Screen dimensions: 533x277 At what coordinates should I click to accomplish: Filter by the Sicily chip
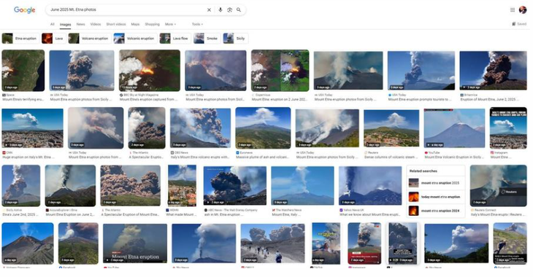click(235, 39)
